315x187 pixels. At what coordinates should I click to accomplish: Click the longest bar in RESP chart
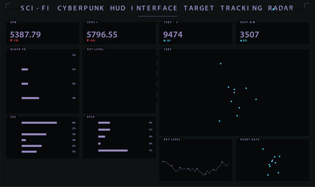click(113, 151)
